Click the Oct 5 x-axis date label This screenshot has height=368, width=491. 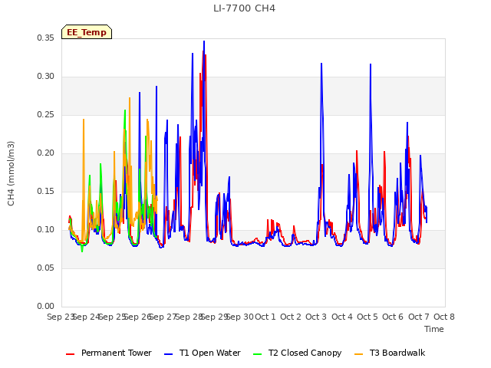[x=367, y=317]
